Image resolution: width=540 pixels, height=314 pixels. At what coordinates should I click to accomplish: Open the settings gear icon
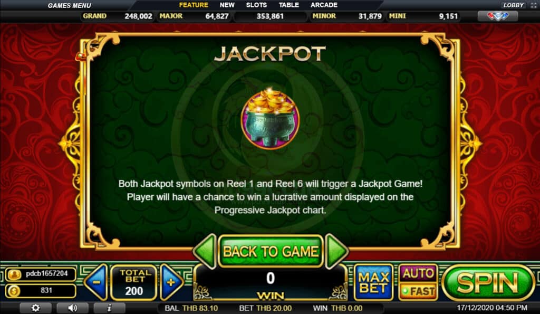tap(35, 308)
